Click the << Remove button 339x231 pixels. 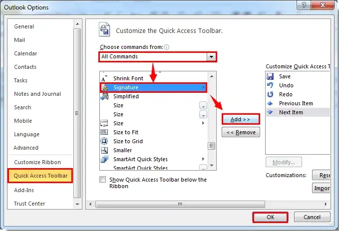click(x=241, y=132)
